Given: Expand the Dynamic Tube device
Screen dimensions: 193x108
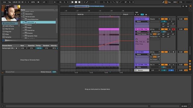Looking at the screenshot, I should click(23, 36).
